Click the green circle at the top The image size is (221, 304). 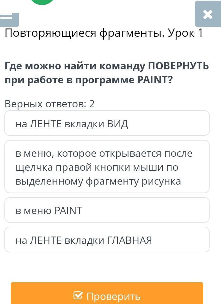42,2
